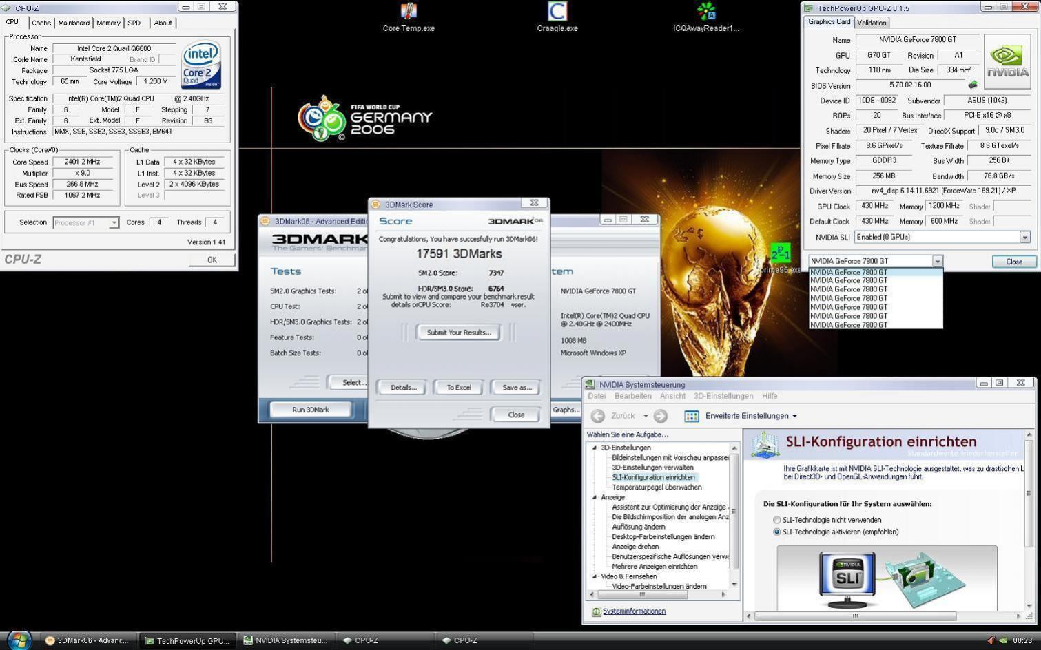The height and width of the screenshot is (650, 1041).
Task: Click the Close button in GPU-Z
Action: click(x=1014, y=262)
